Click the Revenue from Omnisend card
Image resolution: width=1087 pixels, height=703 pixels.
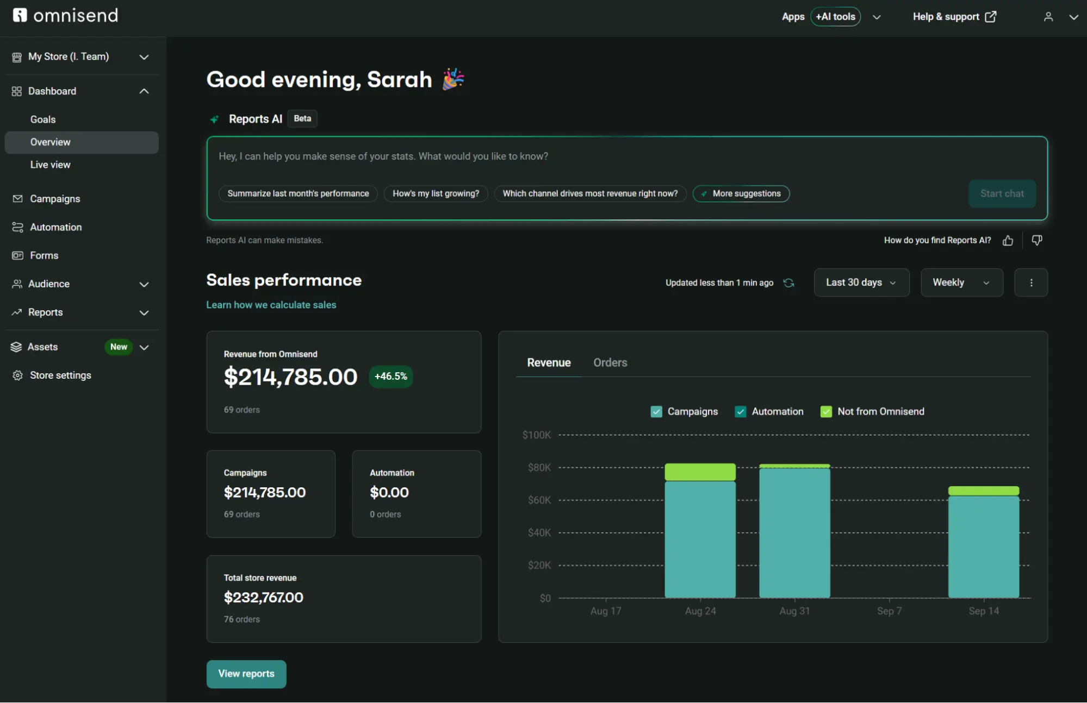click(x=344, y=382)
